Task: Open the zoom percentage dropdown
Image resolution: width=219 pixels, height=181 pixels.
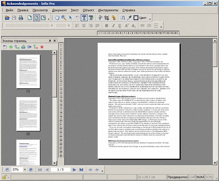Action: [x=25, y=170]
